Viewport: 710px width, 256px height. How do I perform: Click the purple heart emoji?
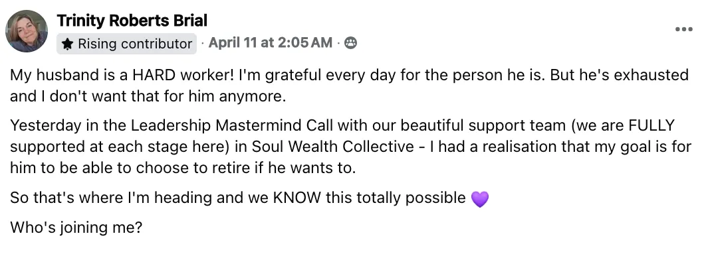click(480, 199)
